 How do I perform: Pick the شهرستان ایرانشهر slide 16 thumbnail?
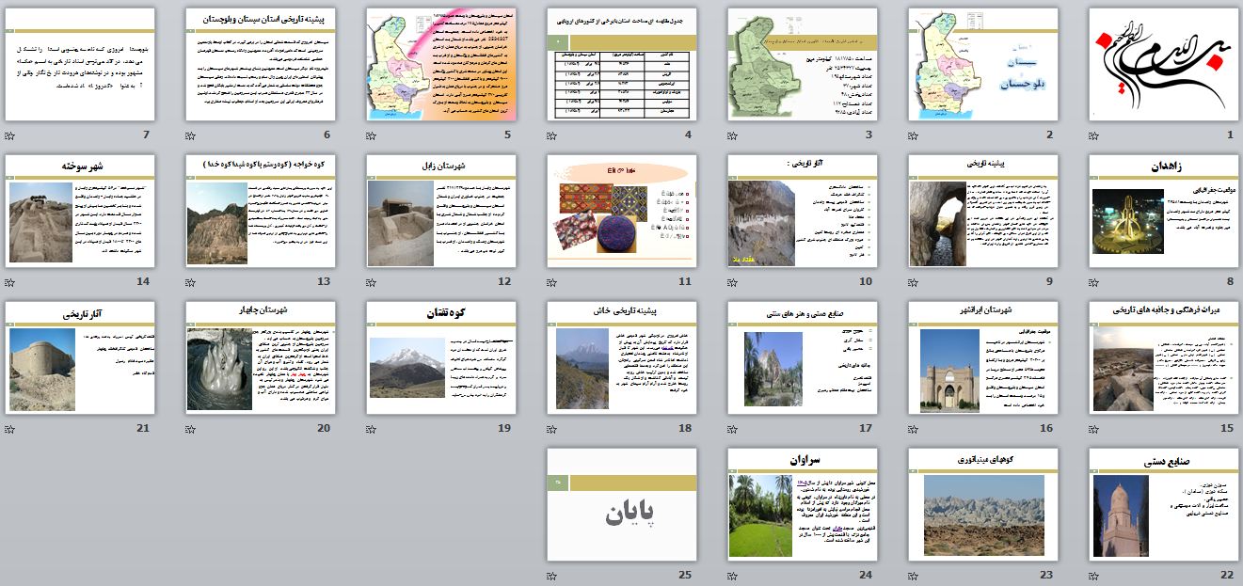pyautogui.click(x=982, y=358)
